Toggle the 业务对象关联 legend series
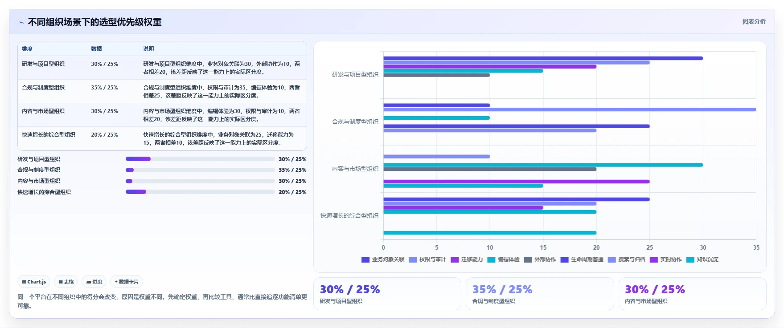This screenshot has width=784, height=328. coord(383,259)
